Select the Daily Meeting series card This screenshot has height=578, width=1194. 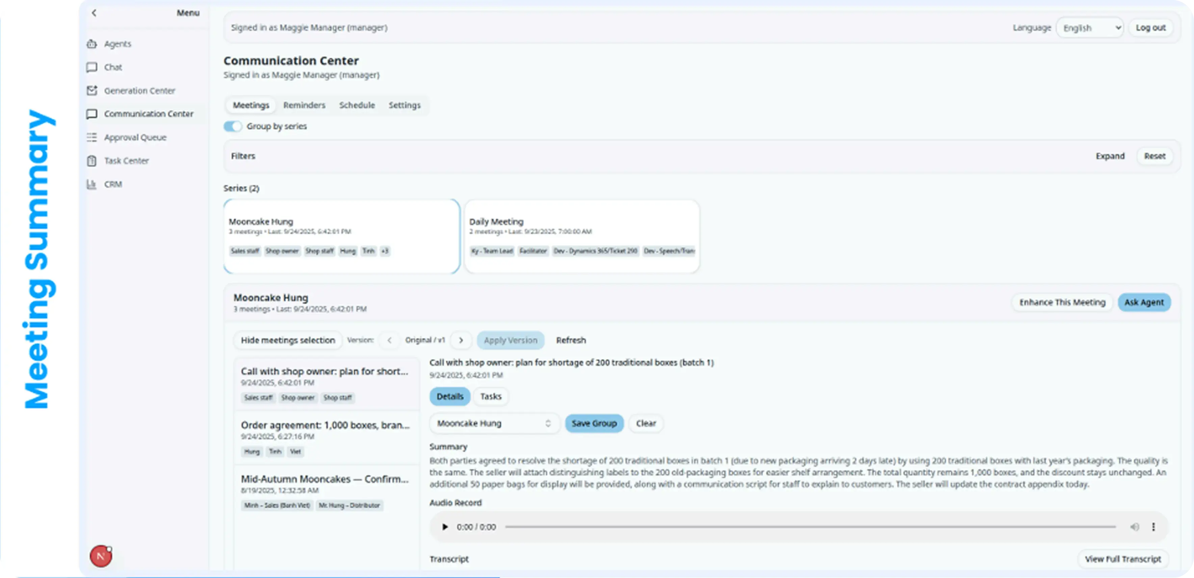(582, 236)
